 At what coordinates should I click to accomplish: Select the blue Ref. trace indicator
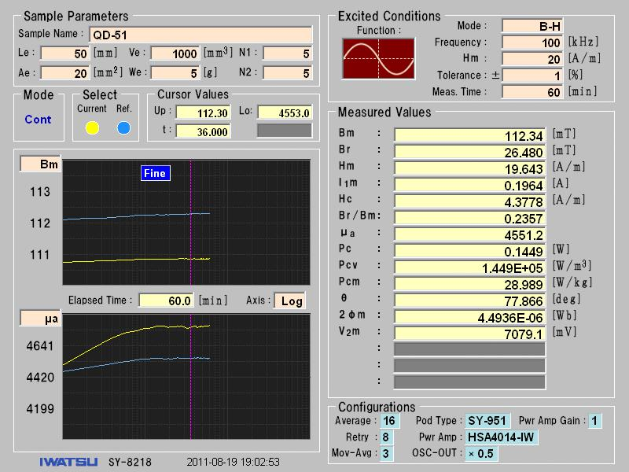point(123,128)
